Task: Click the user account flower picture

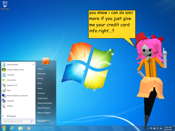Action: tap(46, 61)
